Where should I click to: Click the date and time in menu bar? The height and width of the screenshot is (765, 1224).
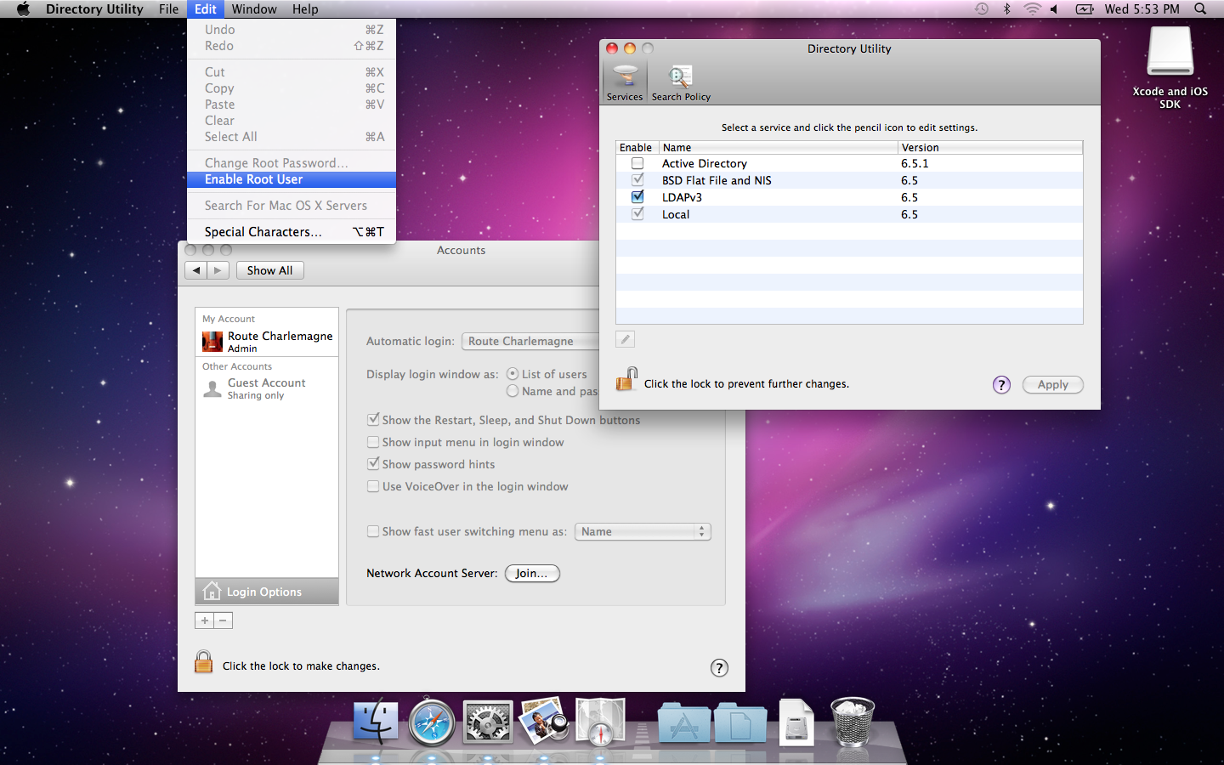[1142, 9]
